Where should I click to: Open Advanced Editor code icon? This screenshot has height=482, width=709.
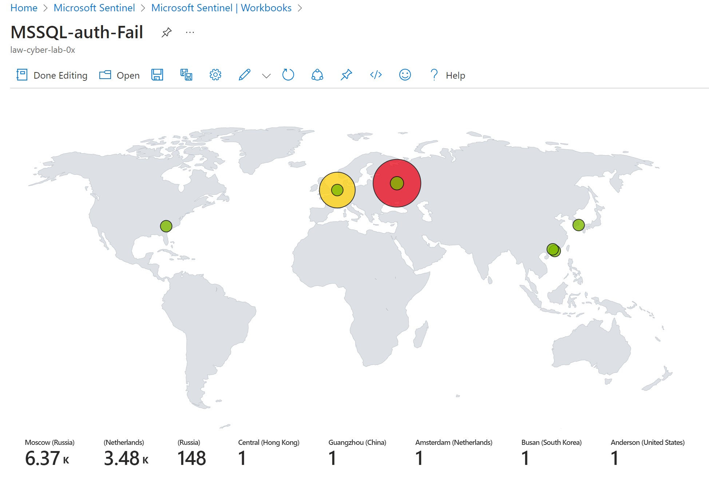(376, 75)
